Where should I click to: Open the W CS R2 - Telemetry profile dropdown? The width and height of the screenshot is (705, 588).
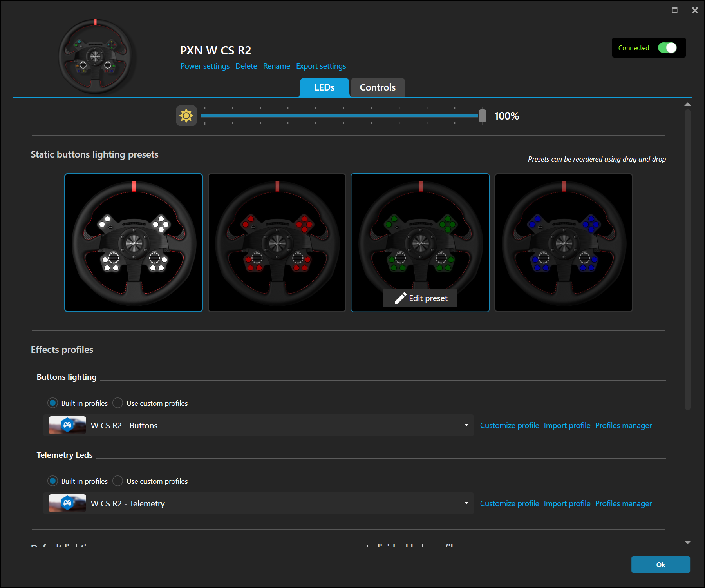tap(258, 503)
